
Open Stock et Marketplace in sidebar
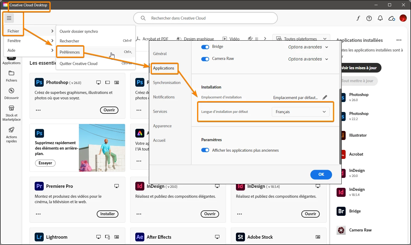pyautogui.click(x=11, y=113)
